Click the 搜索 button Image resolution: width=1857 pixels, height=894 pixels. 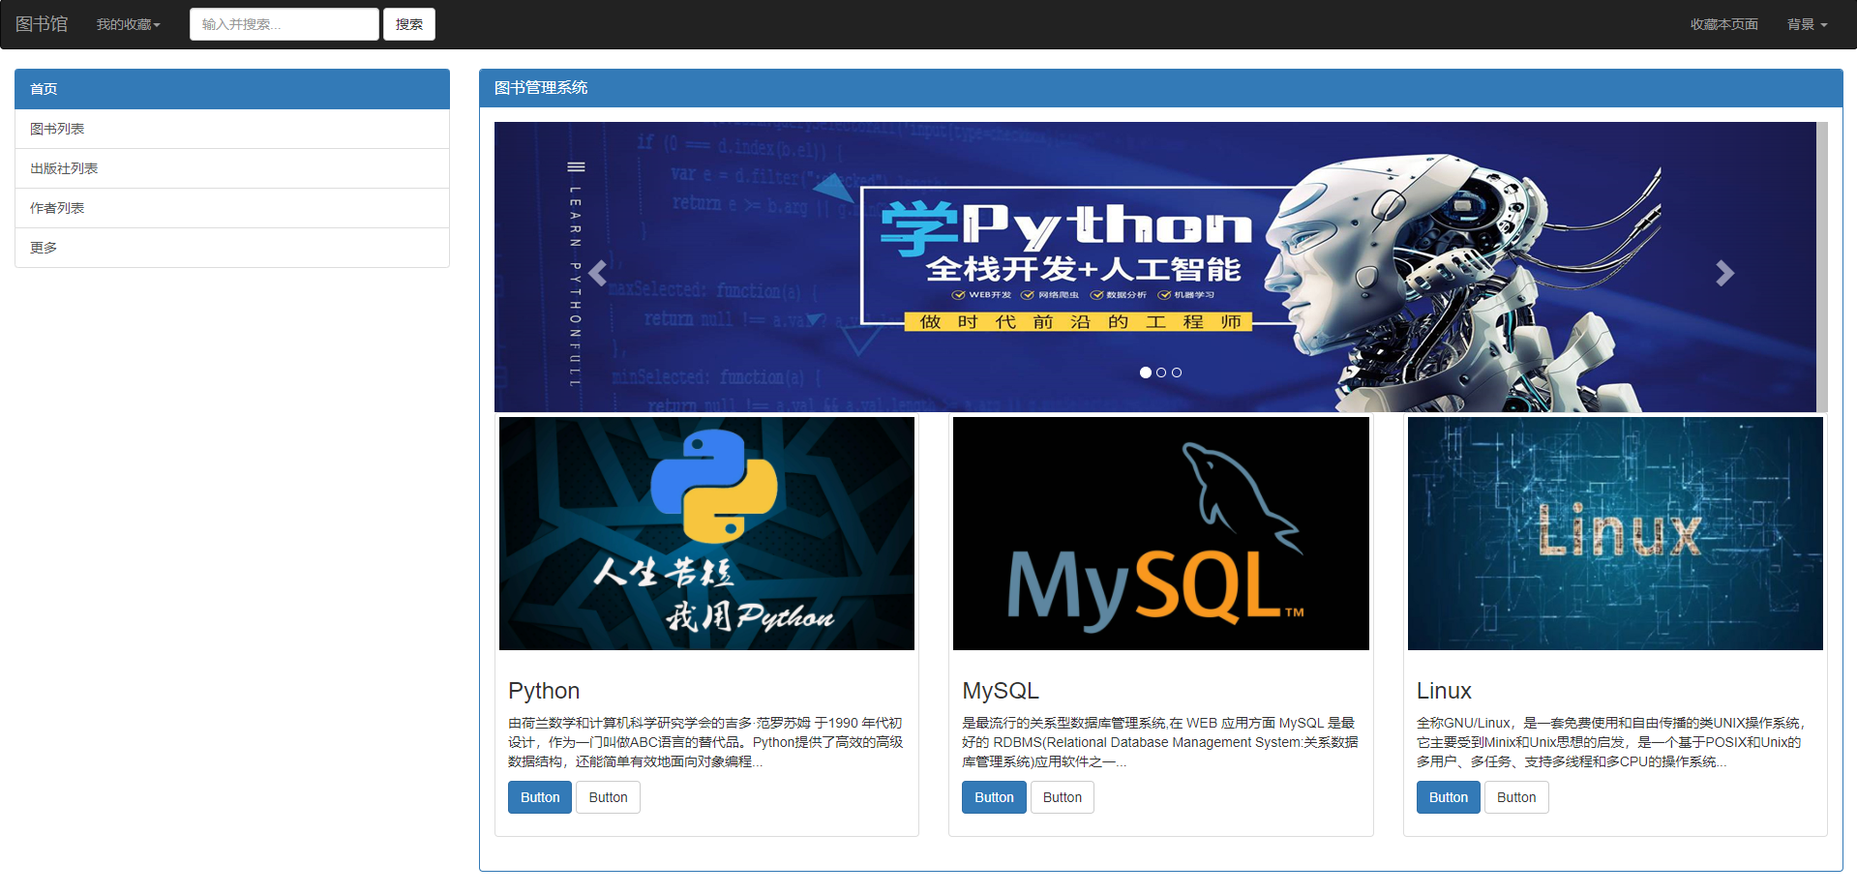point(409,24)
